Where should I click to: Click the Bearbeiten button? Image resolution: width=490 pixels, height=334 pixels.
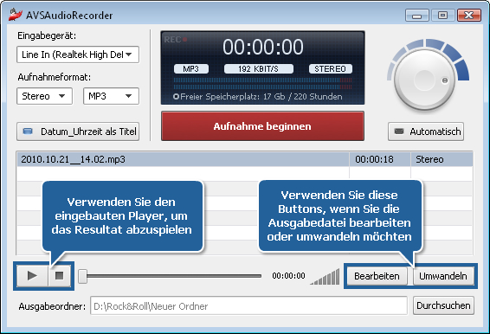click(377, 276)
